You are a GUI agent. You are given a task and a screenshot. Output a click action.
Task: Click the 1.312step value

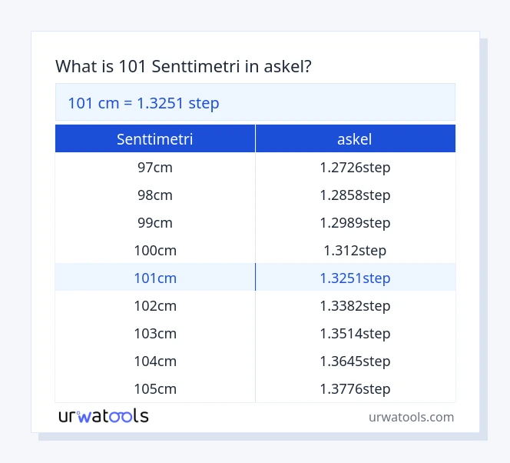click(x=355, y=250)
